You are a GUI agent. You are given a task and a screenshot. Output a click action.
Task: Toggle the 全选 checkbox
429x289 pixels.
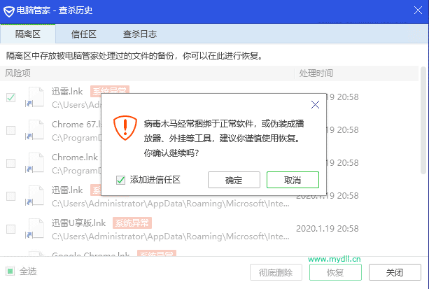(x=10, y=272)
